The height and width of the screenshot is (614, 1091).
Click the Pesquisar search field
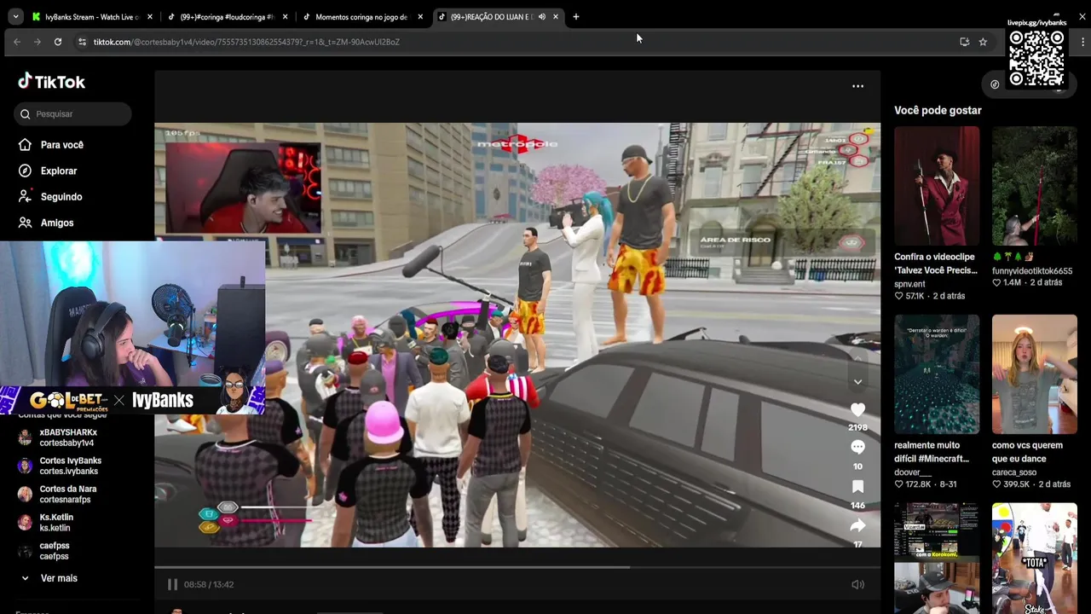[73, 114]
